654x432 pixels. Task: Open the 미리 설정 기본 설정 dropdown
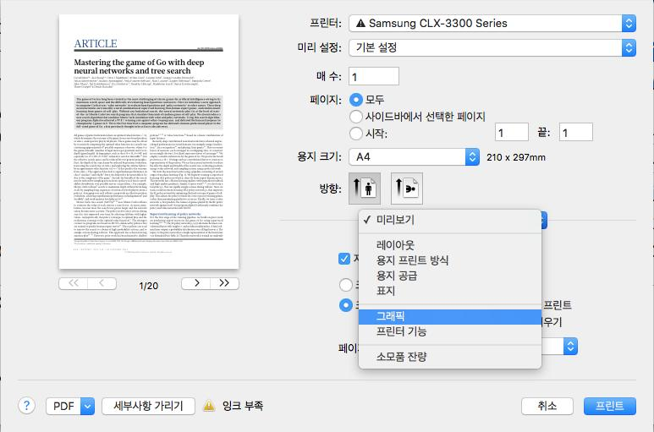(492, 48)
